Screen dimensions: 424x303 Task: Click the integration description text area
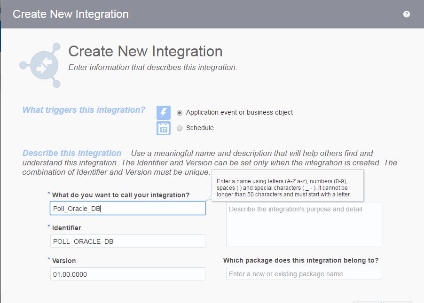point(303,225)
